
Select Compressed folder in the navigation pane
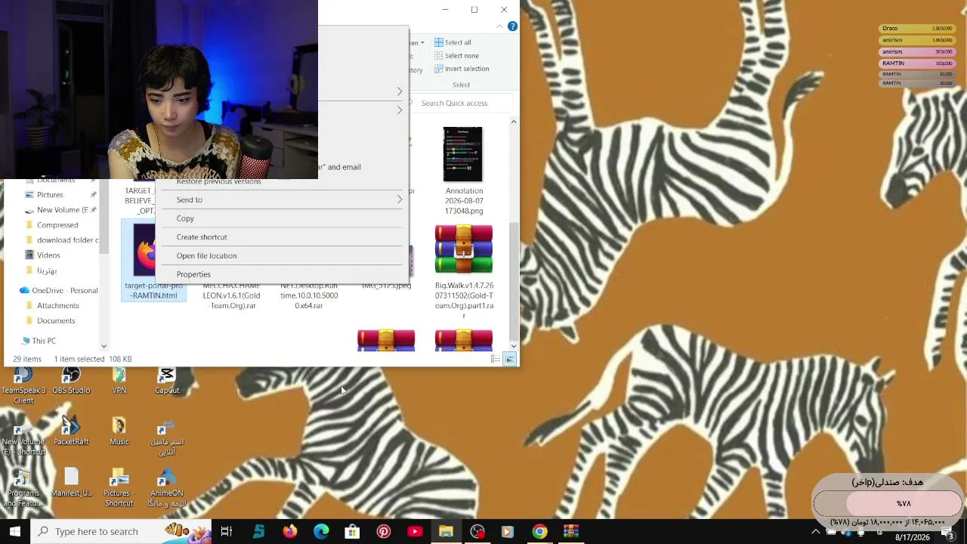pos(57,225)
